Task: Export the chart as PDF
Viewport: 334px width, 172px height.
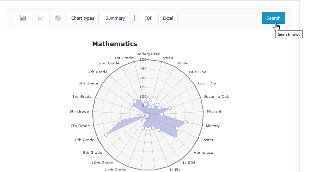Action: click(x=148, y=18)
